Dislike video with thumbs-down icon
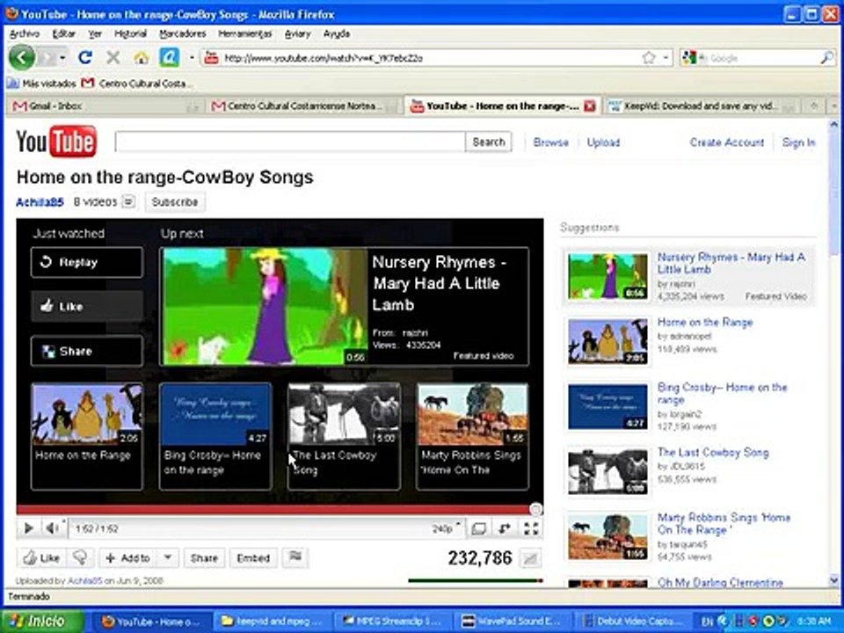Image resolution: width=844 pixels, height=633 pixels. click(x=80, y=557)
